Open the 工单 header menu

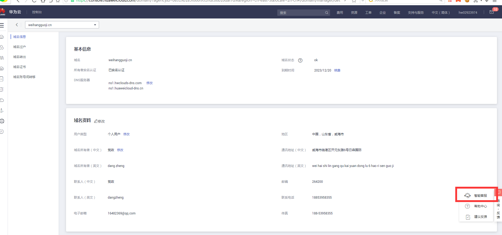pyautogui.click(x=368, y=13)
